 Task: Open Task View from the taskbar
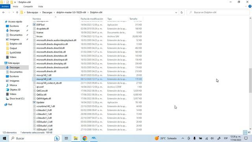tap(66, 138)
